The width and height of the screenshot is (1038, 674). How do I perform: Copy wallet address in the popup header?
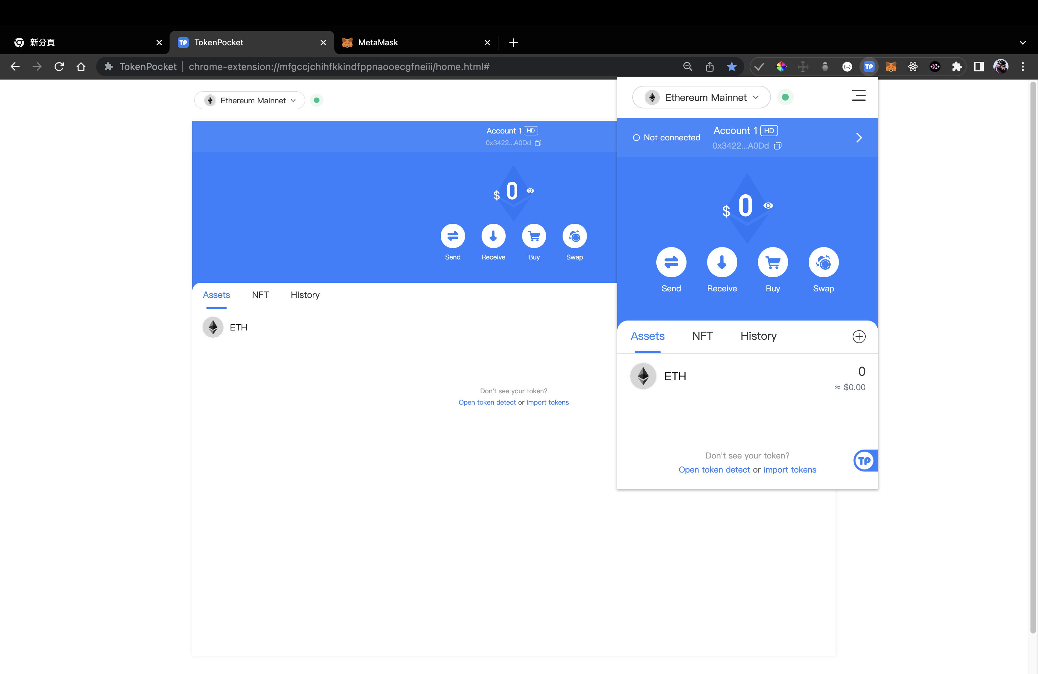click(777, 146)
